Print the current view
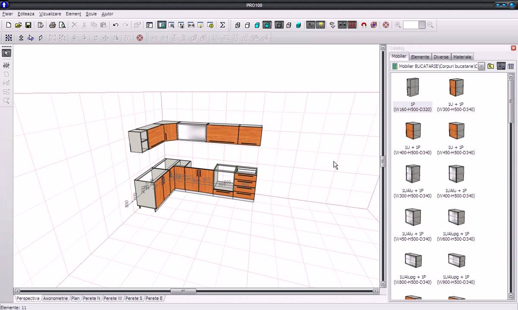 pos(52,25)
